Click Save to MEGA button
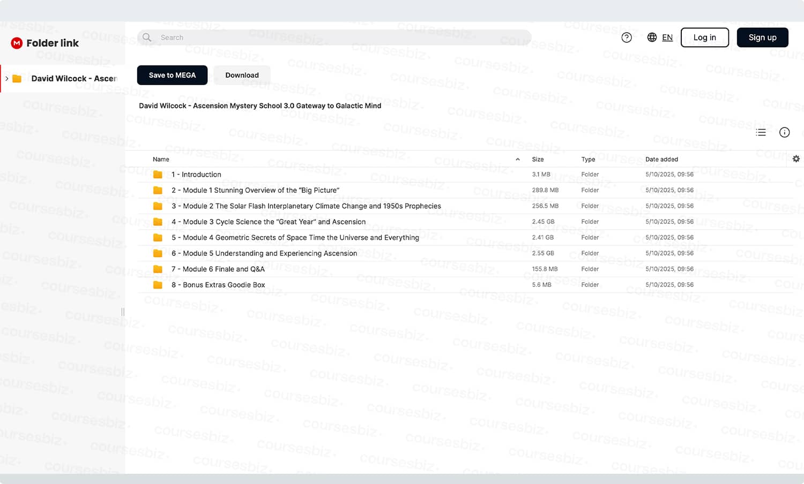The height and width of the screenshot is (484, 804). coord(172,75)
